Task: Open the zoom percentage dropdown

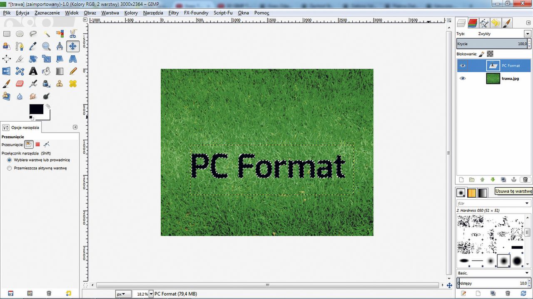Action: click(151, 294)
